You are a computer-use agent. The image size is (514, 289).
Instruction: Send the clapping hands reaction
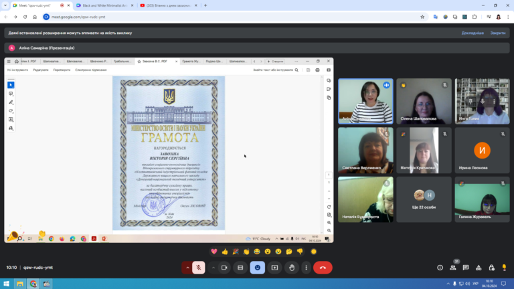pos(246,252)
